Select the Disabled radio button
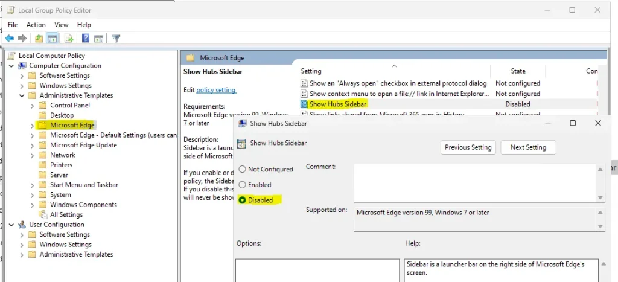 pos(243,200)
